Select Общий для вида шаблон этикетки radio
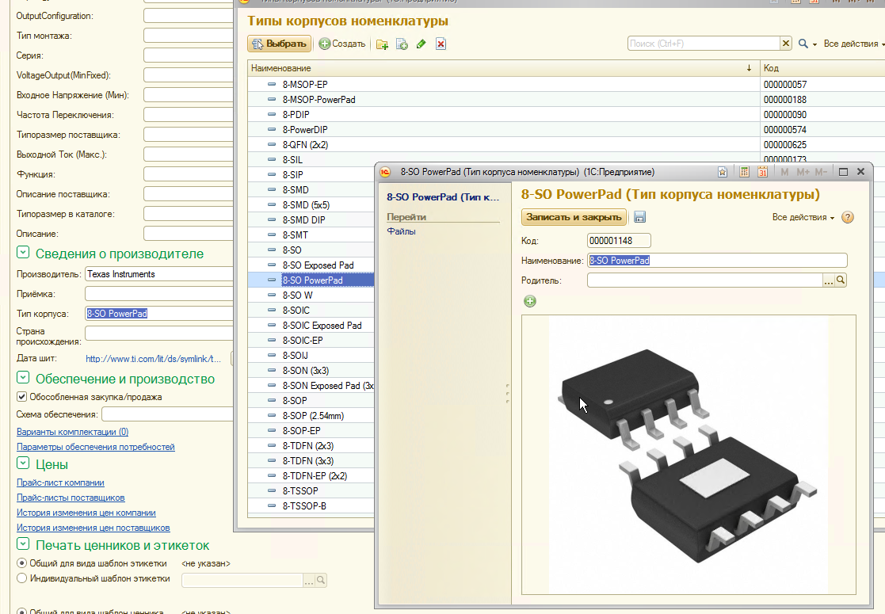This screenshot has height=614, width=885. [22, 563]
